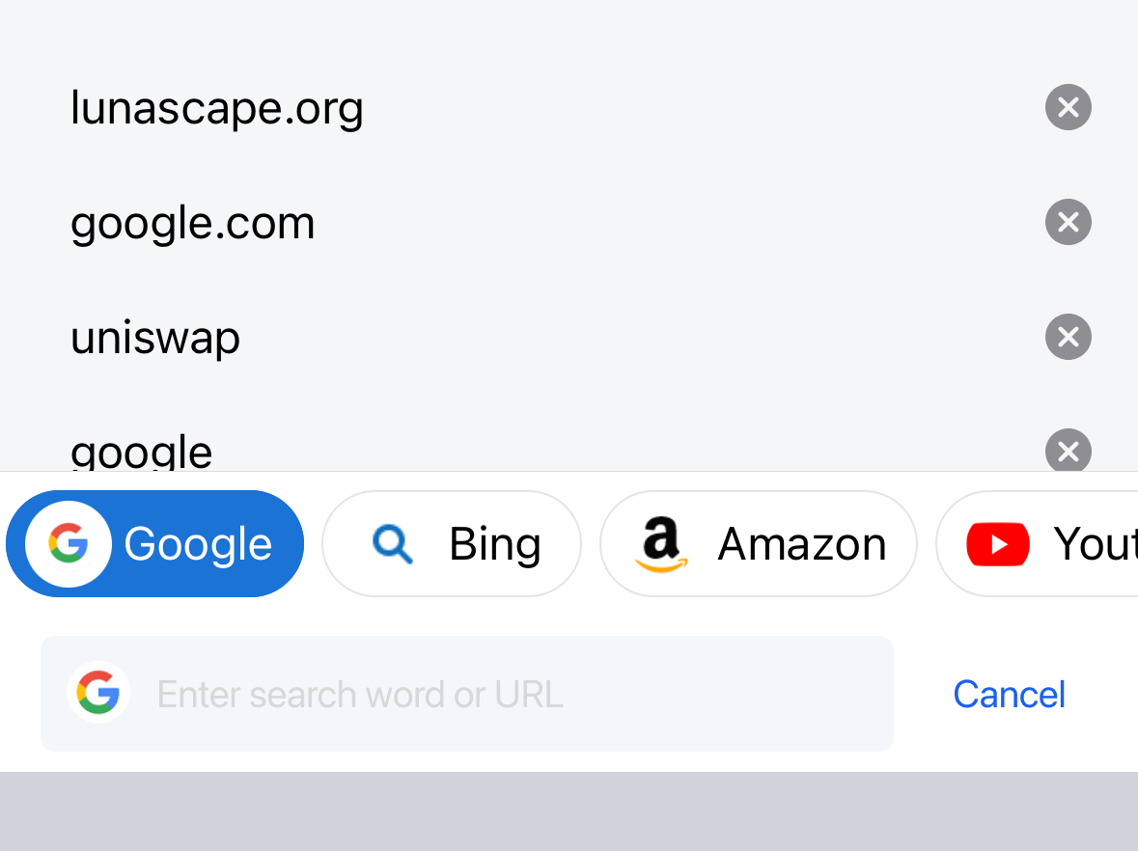Clear the uniswap suggestion
This screenshot has width=1138, height=851.
pos(1068,337)
